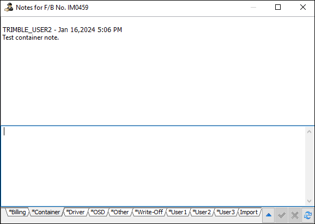Click the existing note text 'Test container note.'
The width and height of the screenshot is (315, 224).
[x=31, y=38]
